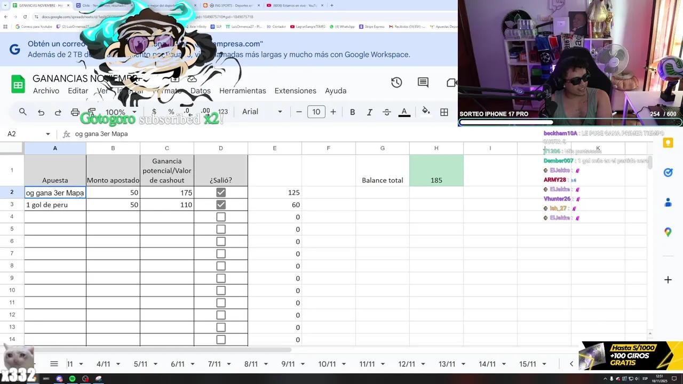Uncheck the checkbox for og gana 3er Mapa
683x384 pixels.
221,193
